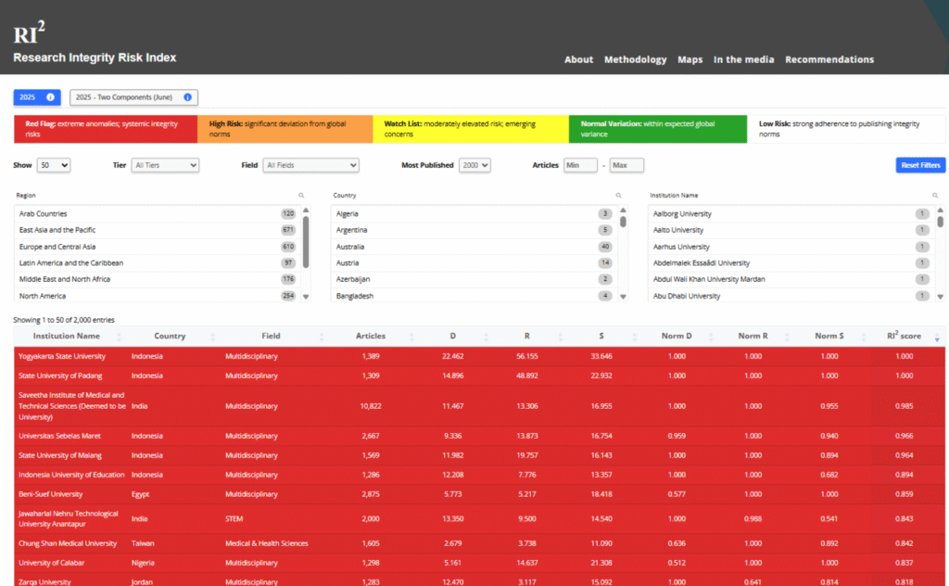Open the Field dropdown showing All Fields
This screenshot has height=586, width=949.
(x=310, y=165)
